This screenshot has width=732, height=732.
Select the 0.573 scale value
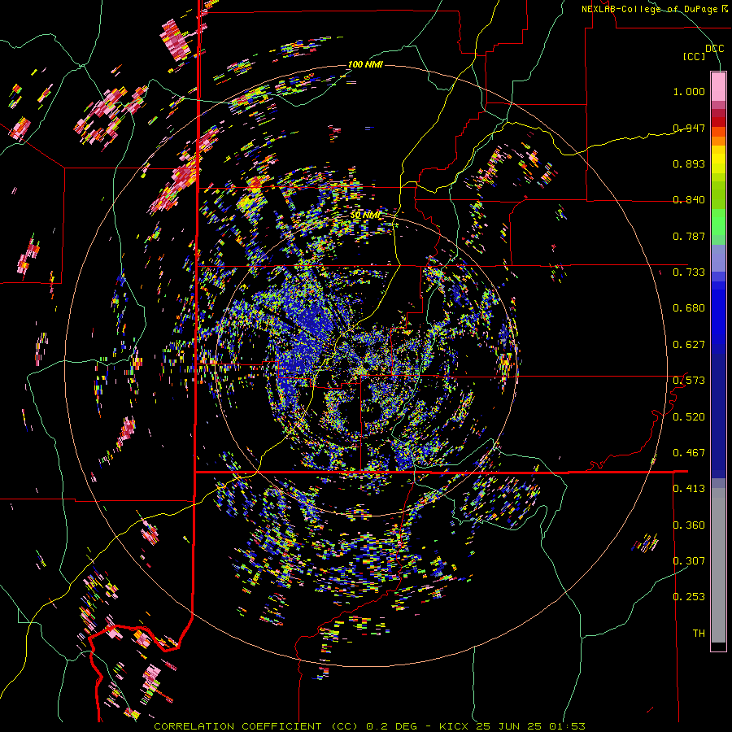[689, 380]
